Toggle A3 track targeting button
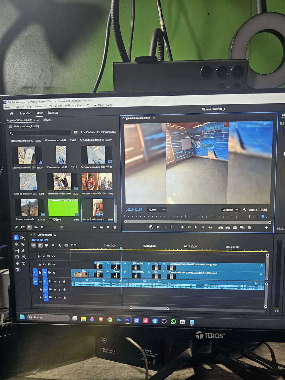285x380 pixels. coord(46,298)
